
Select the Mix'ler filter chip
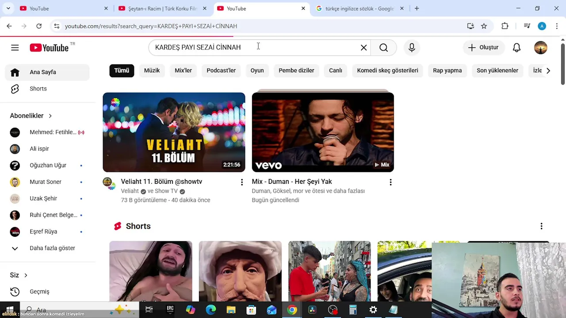coord(183,70)
